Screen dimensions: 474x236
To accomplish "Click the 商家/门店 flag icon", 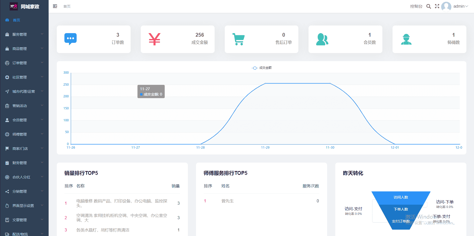I will tap(7, 149).
